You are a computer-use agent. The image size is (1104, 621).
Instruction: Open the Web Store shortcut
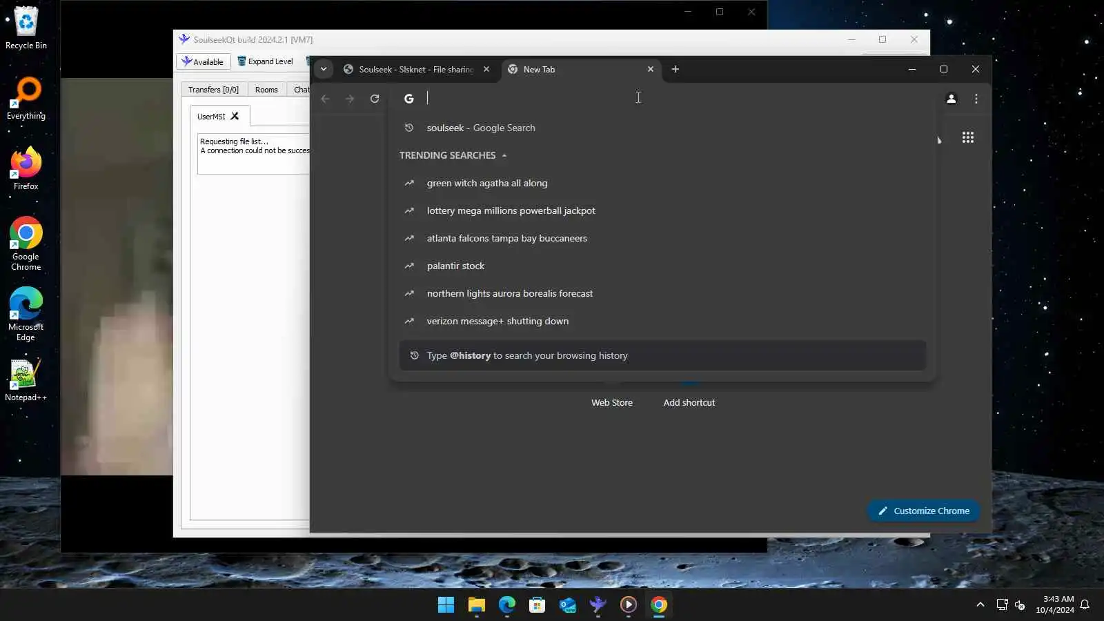(x=612, y=402)
